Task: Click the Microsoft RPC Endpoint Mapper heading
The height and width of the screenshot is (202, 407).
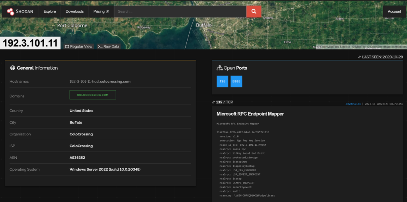Action: [x=250, y=114]
